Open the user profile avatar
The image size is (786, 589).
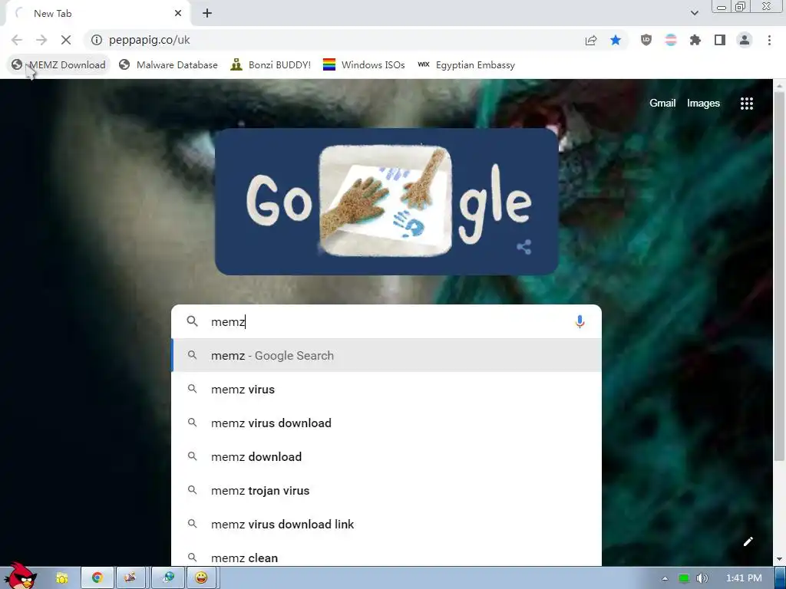click(x=745, y=40)
